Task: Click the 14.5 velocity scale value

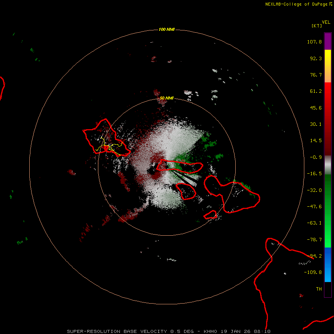Action: pyautogui.click(x=316, y=141)
